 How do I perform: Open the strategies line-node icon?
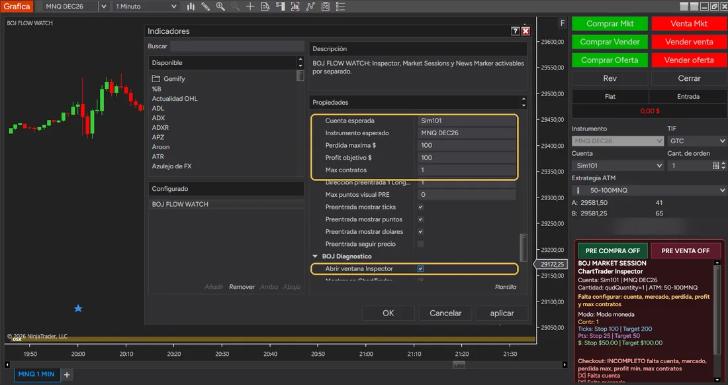310,7
